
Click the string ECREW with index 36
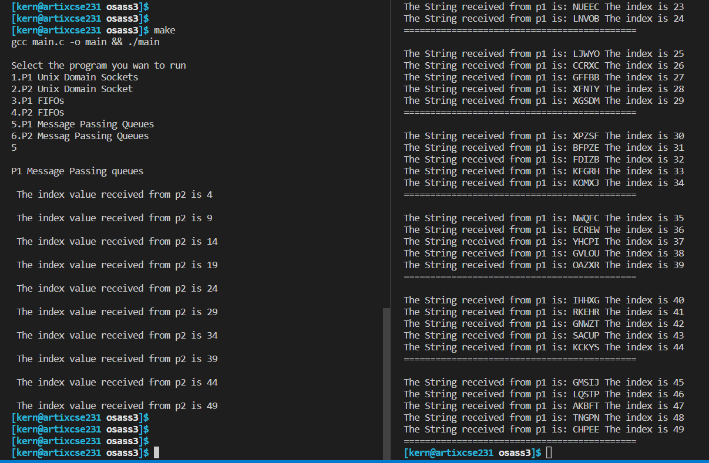click(586, 229)
